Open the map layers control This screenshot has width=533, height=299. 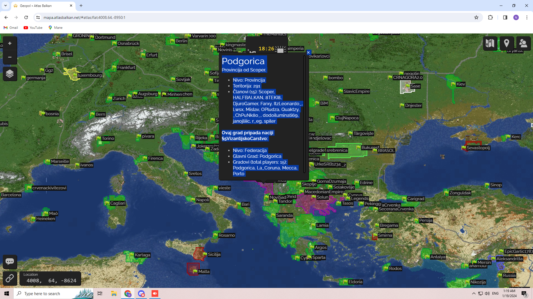(x=10, y=74)
